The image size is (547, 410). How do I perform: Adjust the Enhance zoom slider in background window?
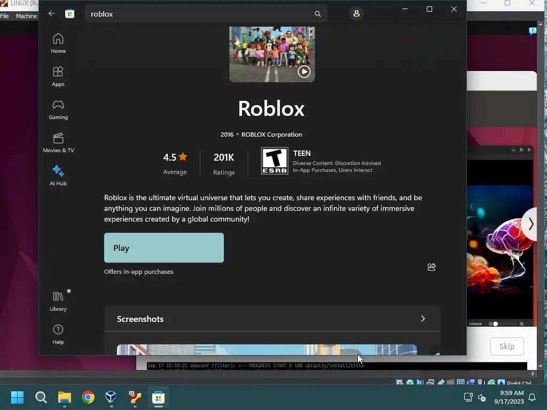(x=495, y=324)
